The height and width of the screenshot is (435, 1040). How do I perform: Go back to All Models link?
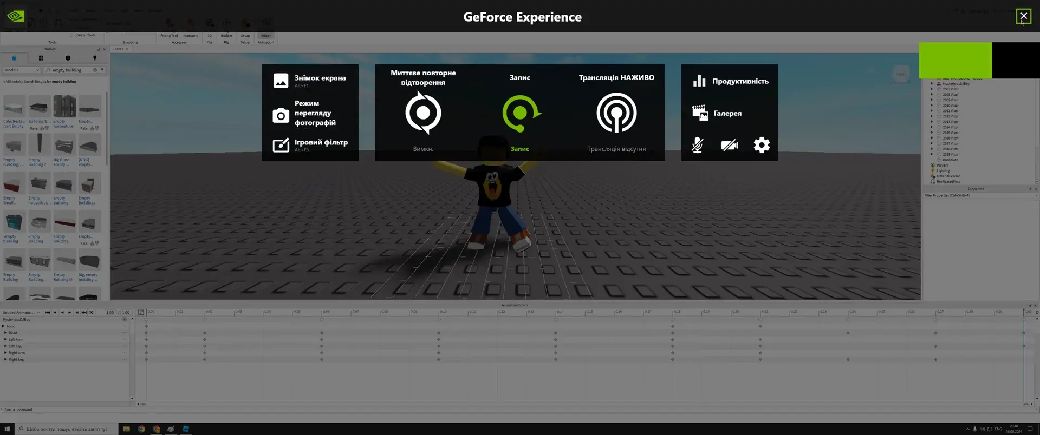pyautogui.click(x=12, y=82)
